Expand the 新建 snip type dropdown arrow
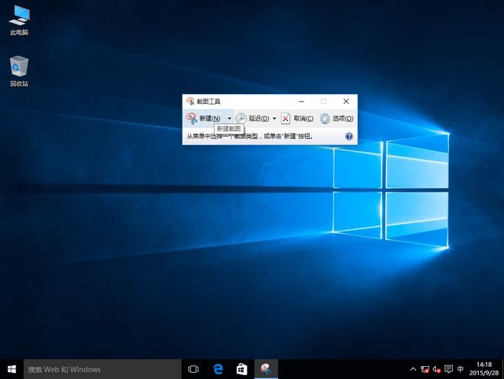 tap(229, 118)
